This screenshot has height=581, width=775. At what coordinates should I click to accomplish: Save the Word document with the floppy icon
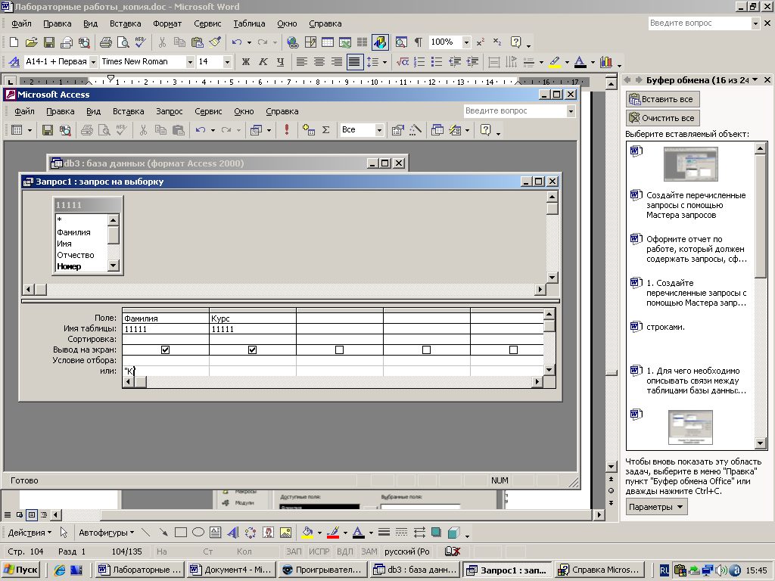49,42
